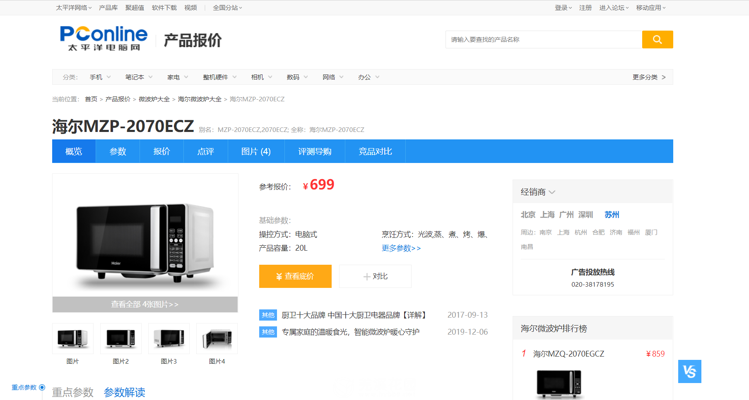The image size is (749, 400).
Task: Switch to the 点评 tab
Action: tap(206, 151)
